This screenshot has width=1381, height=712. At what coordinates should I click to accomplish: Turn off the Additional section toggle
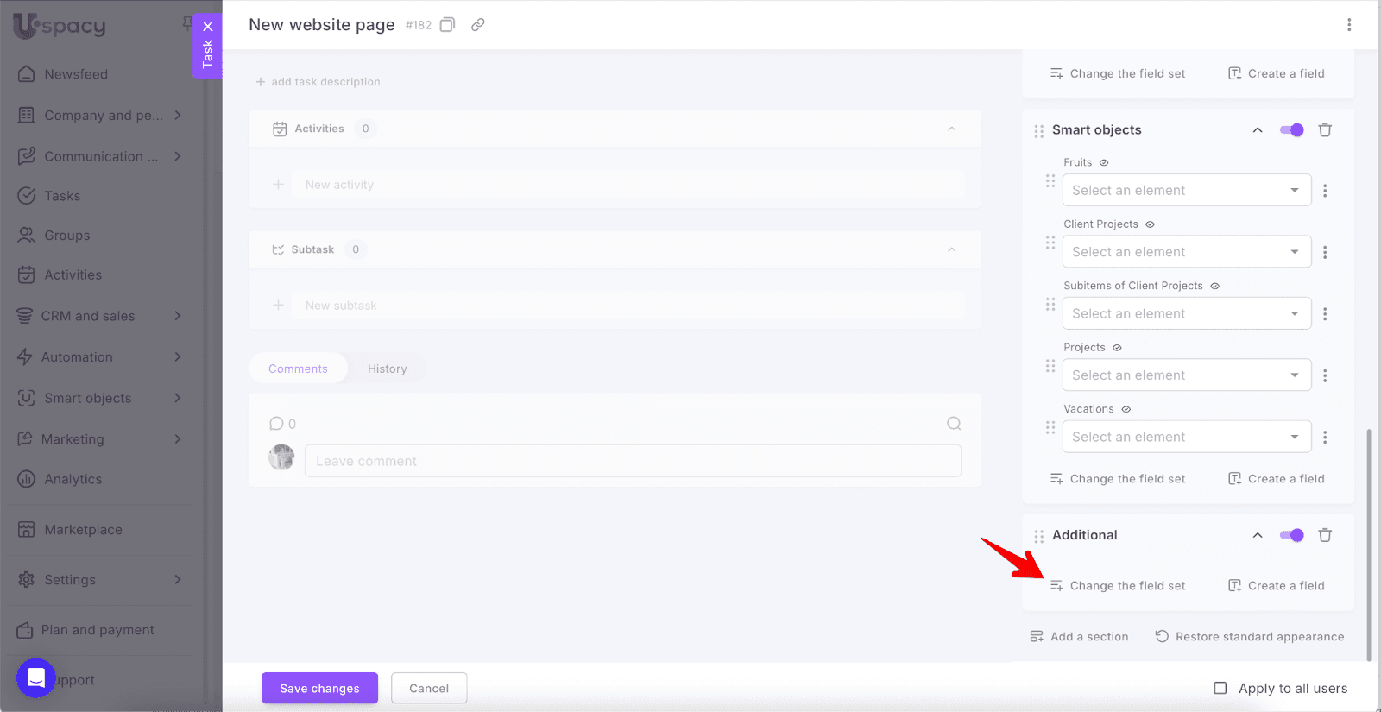pyautogui.click(x=1292, y=535)
